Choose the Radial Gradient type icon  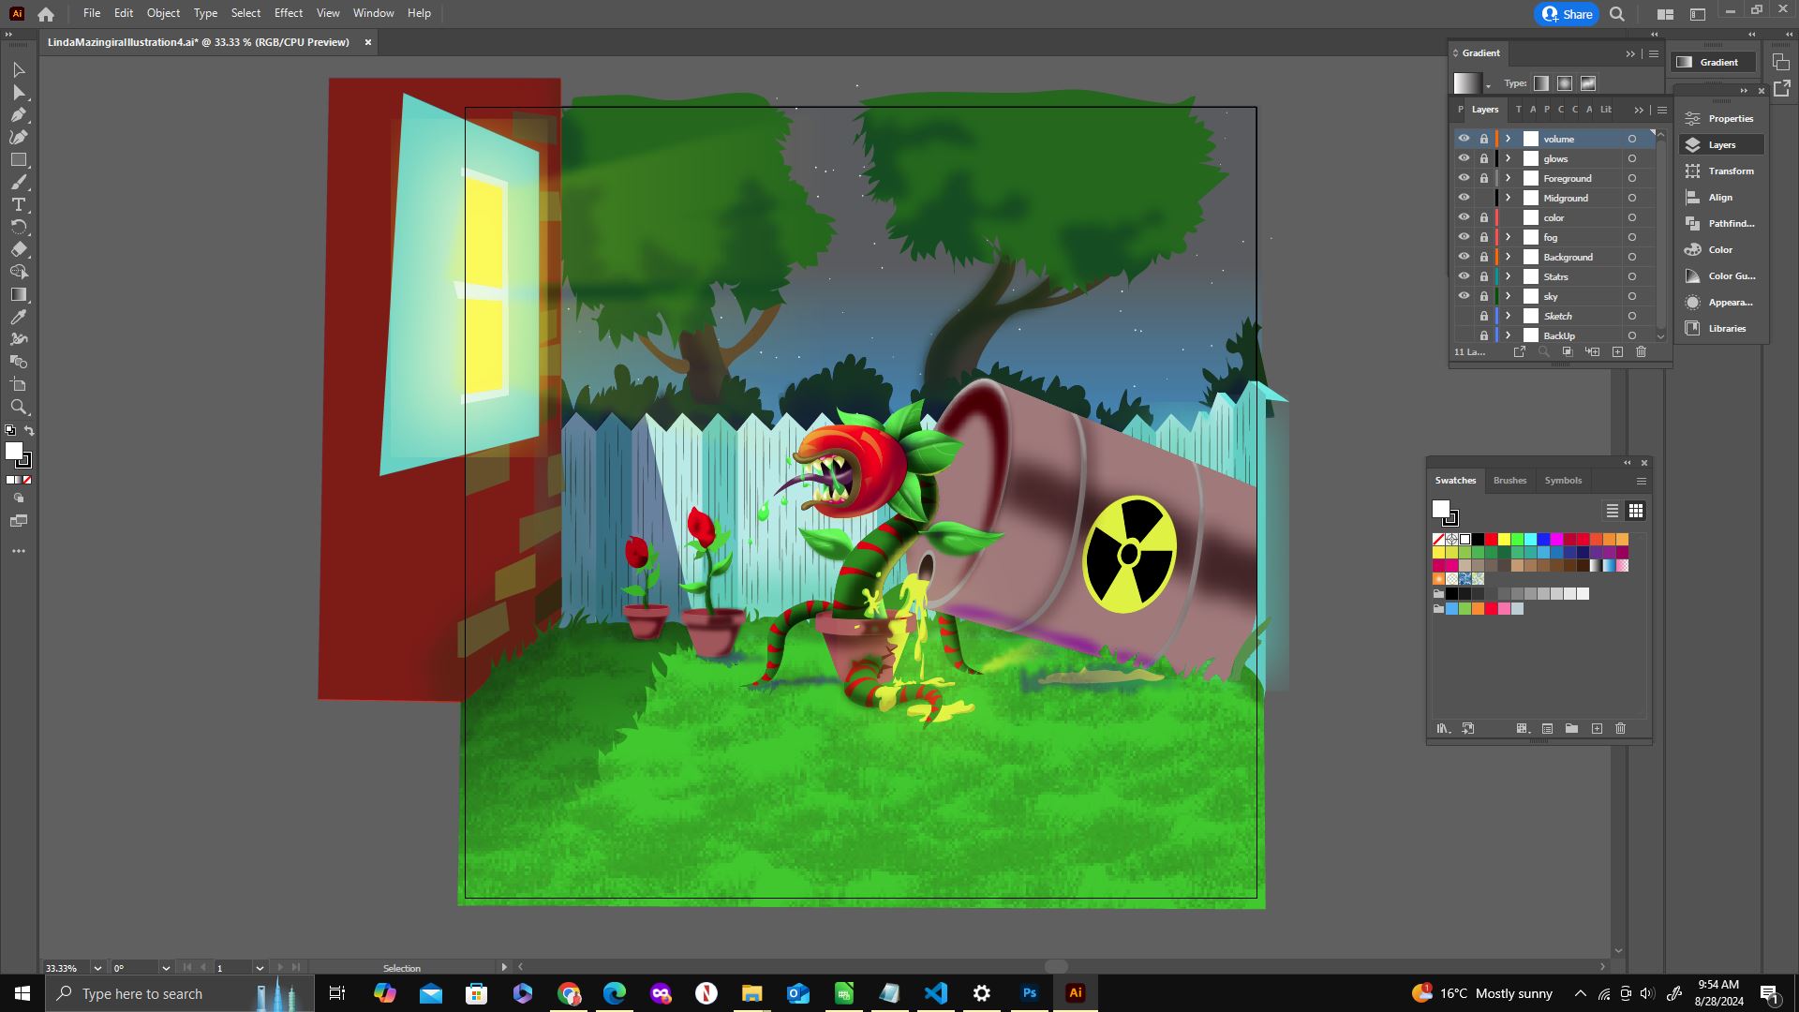[x=1565, y=83]
